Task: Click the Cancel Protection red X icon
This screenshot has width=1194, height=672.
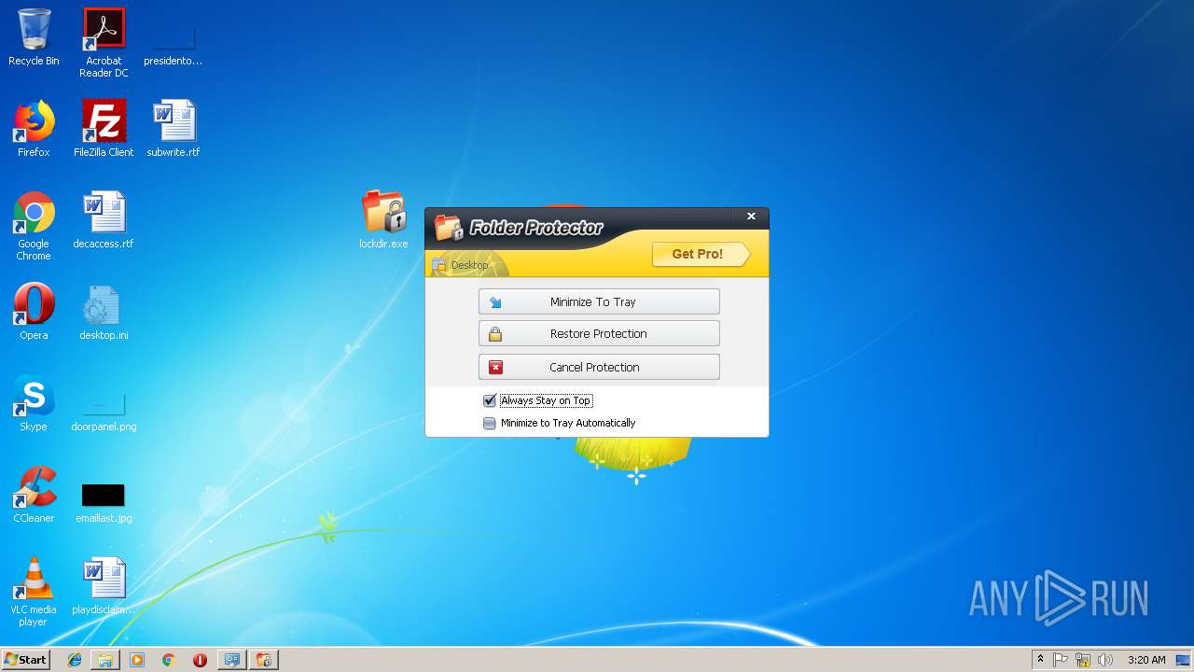Action: (495, 368)
